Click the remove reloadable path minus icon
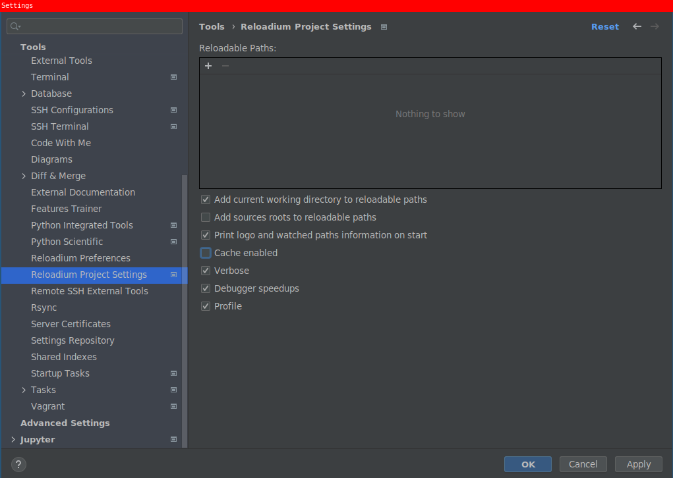673x478 pixels. point(225,66)
